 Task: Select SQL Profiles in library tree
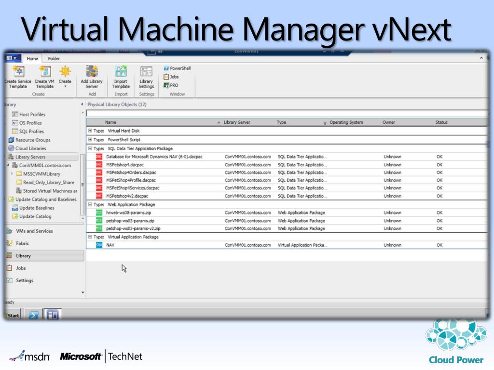(x=28, y=131)
